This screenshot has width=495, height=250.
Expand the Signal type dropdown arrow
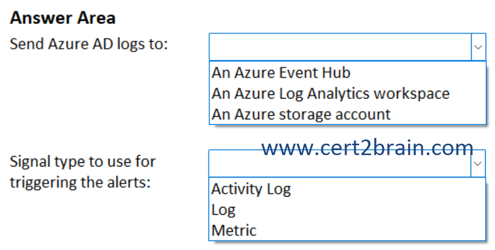(x=478, y=163)
